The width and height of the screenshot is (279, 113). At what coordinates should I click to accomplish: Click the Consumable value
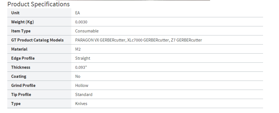(x=87, y=31)
